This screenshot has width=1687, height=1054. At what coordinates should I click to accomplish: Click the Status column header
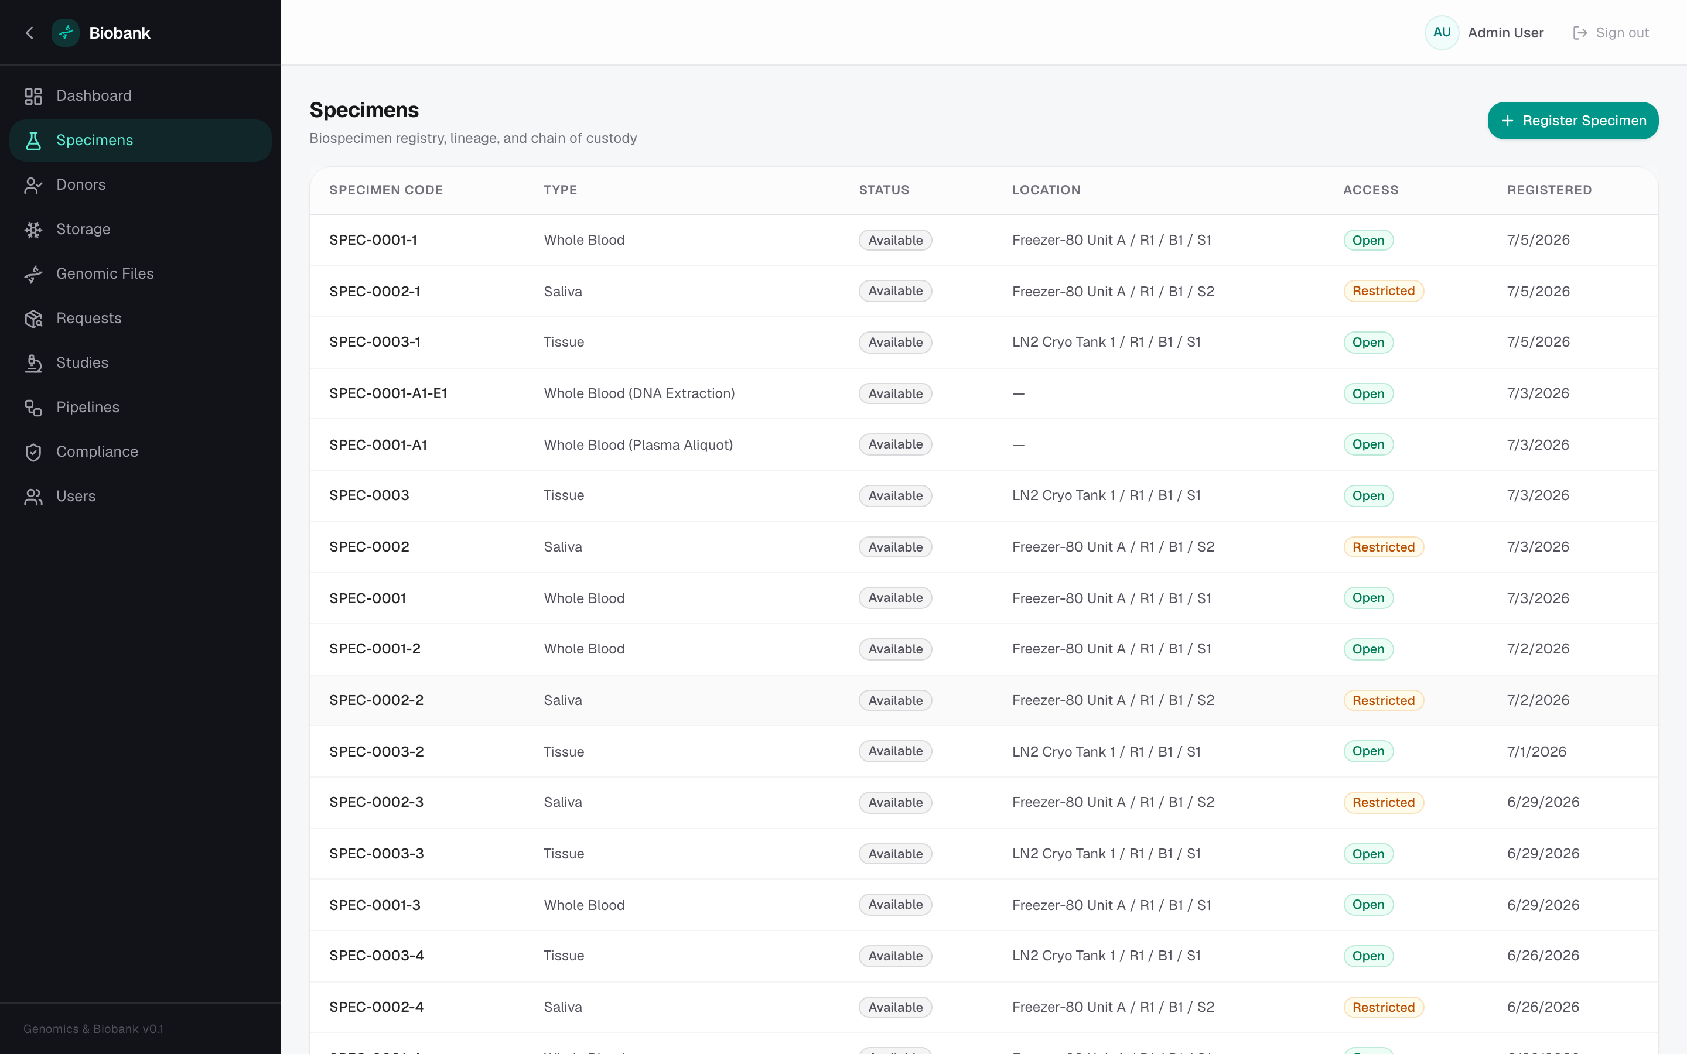pos(884,190)
